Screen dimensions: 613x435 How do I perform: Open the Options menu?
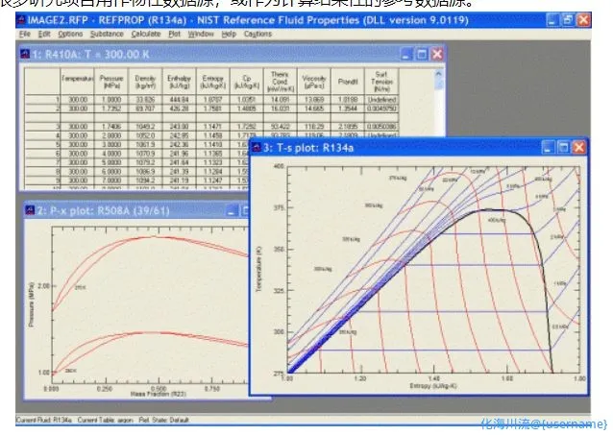pos(69,34)
